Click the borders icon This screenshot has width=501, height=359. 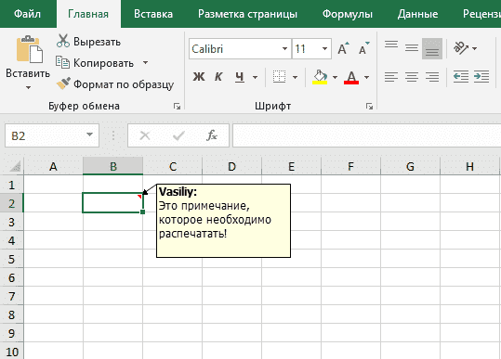click(x=279, y=77)
